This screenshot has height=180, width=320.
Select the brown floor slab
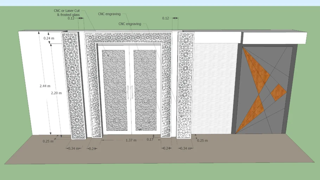[x=159, y=149]
